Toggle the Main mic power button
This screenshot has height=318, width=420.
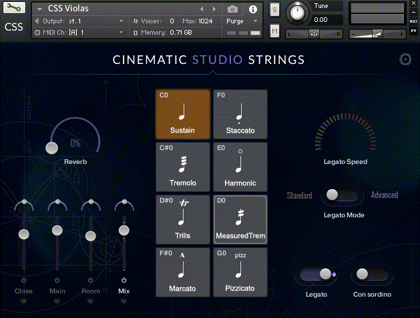[57, 280]
